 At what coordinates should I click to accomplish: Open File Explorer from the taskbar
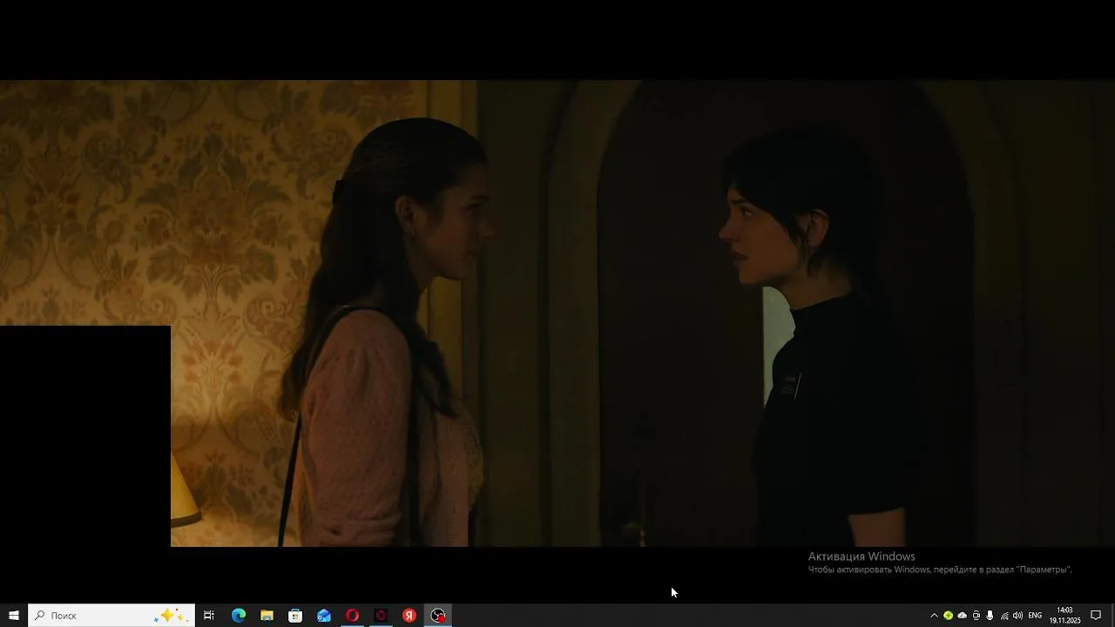tap(267, 616)
